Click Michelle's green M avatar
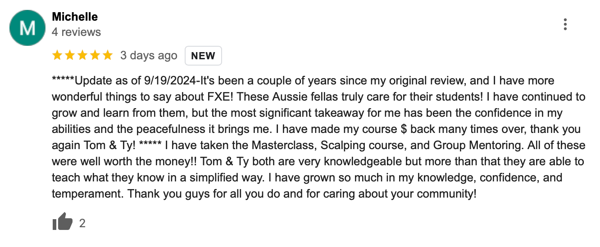 27,28
